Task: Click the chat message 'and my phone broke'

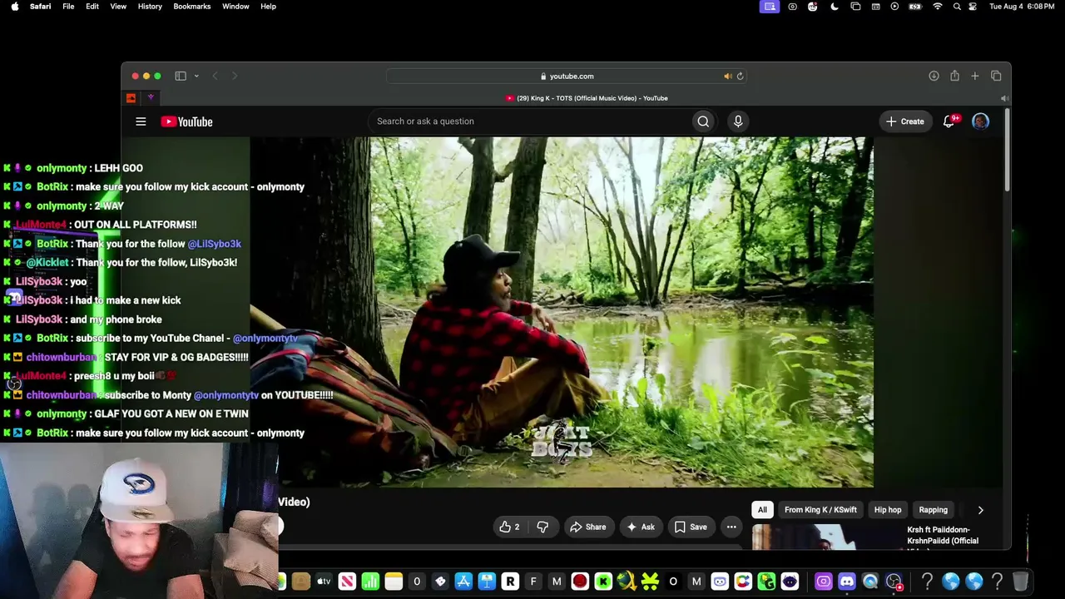Action: (116, 319)
